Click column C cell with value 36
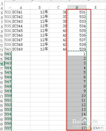Viewport: 106px width, 131px height. point(58,12)
